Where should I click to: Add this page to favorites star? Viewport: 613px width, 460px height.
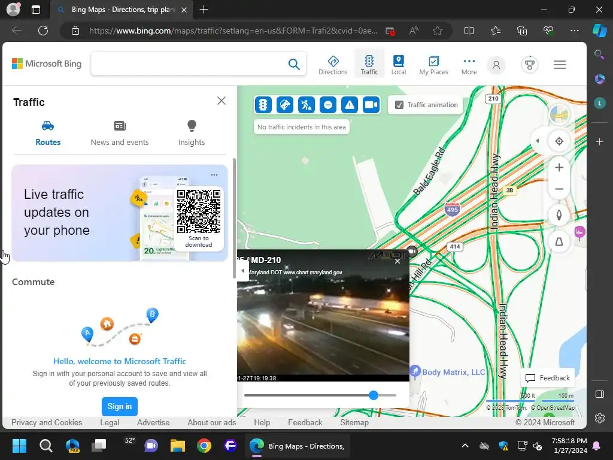(x=438, y=31)
